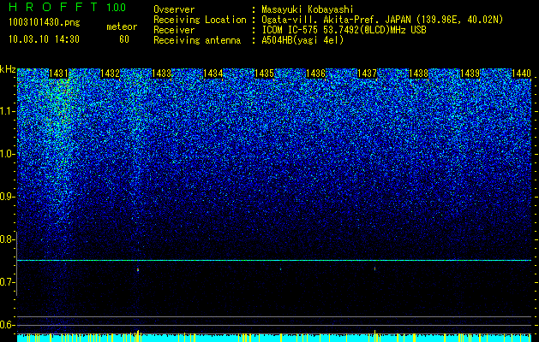Click observer name Masayuki Kobayashi
539x342 pixels.
pos(308,9)
